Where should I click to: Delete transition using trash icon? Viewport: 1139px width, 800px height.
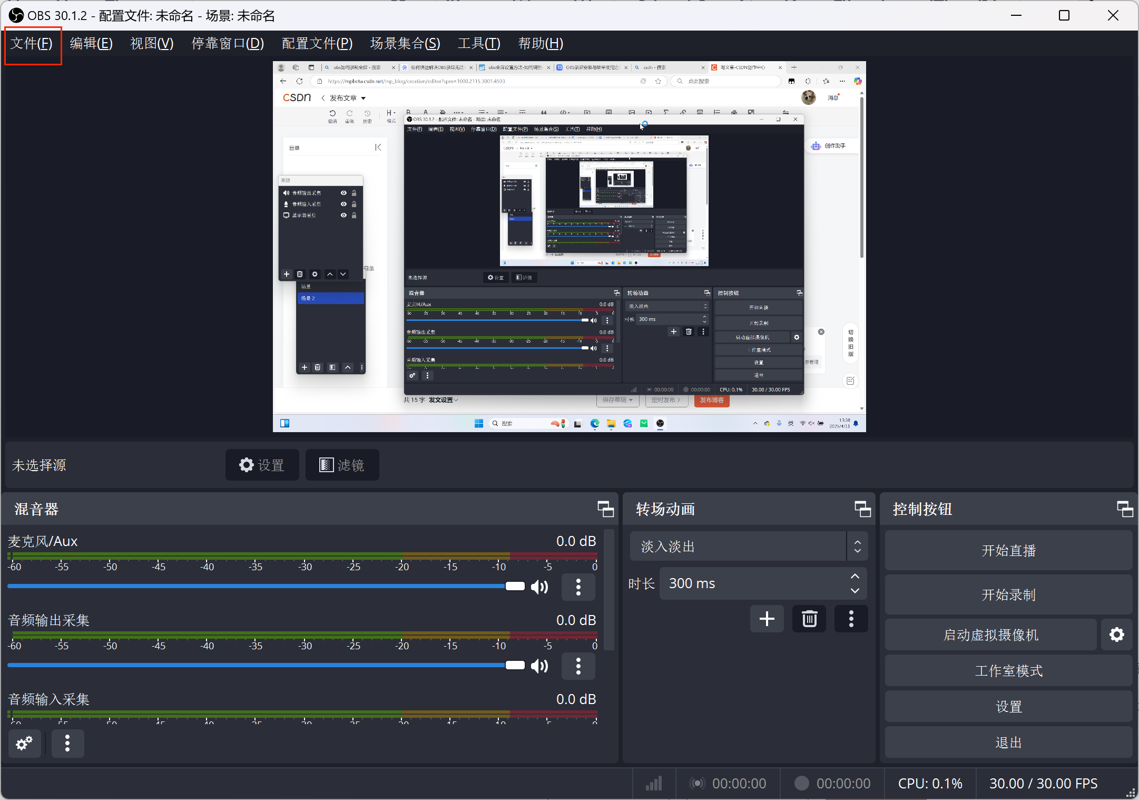click(x=809, y=619)
